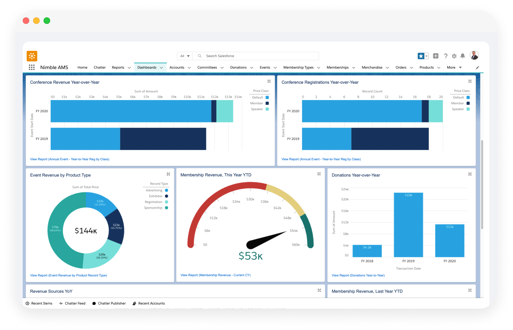
Task: Open the Help question mark icon
Action: [x=445, y=56]
